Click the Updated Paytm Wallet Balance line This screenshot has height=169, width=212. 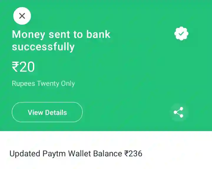tap(76, 154)
